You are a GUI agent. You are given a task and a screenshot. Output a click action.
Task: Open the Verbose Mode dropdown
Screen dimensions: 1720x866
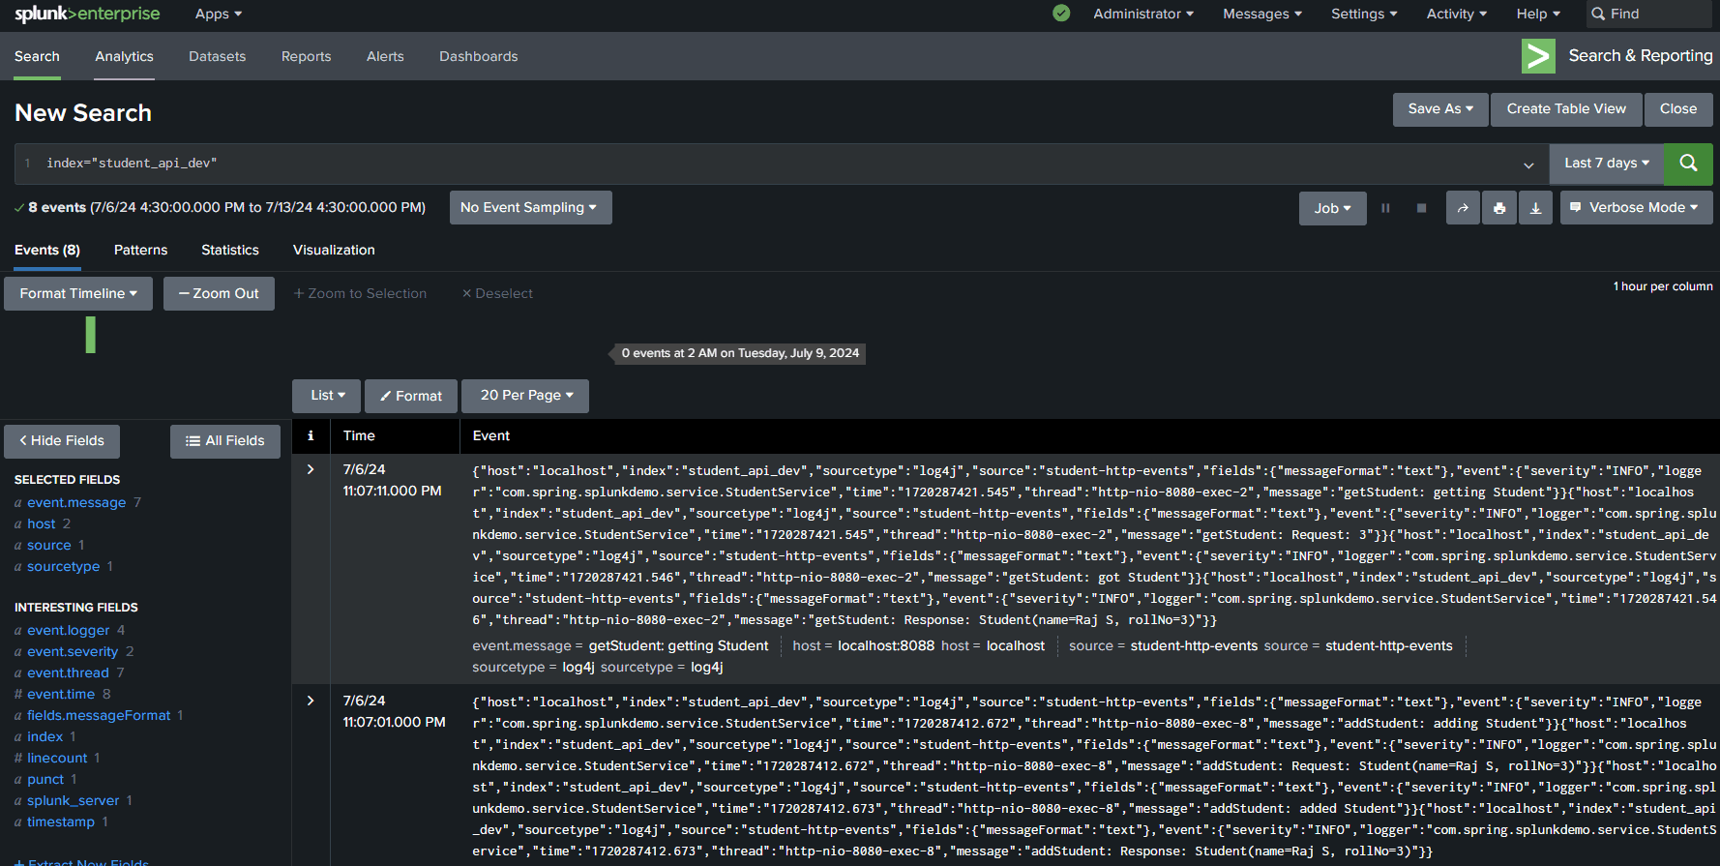click(x=1636, y=208)
